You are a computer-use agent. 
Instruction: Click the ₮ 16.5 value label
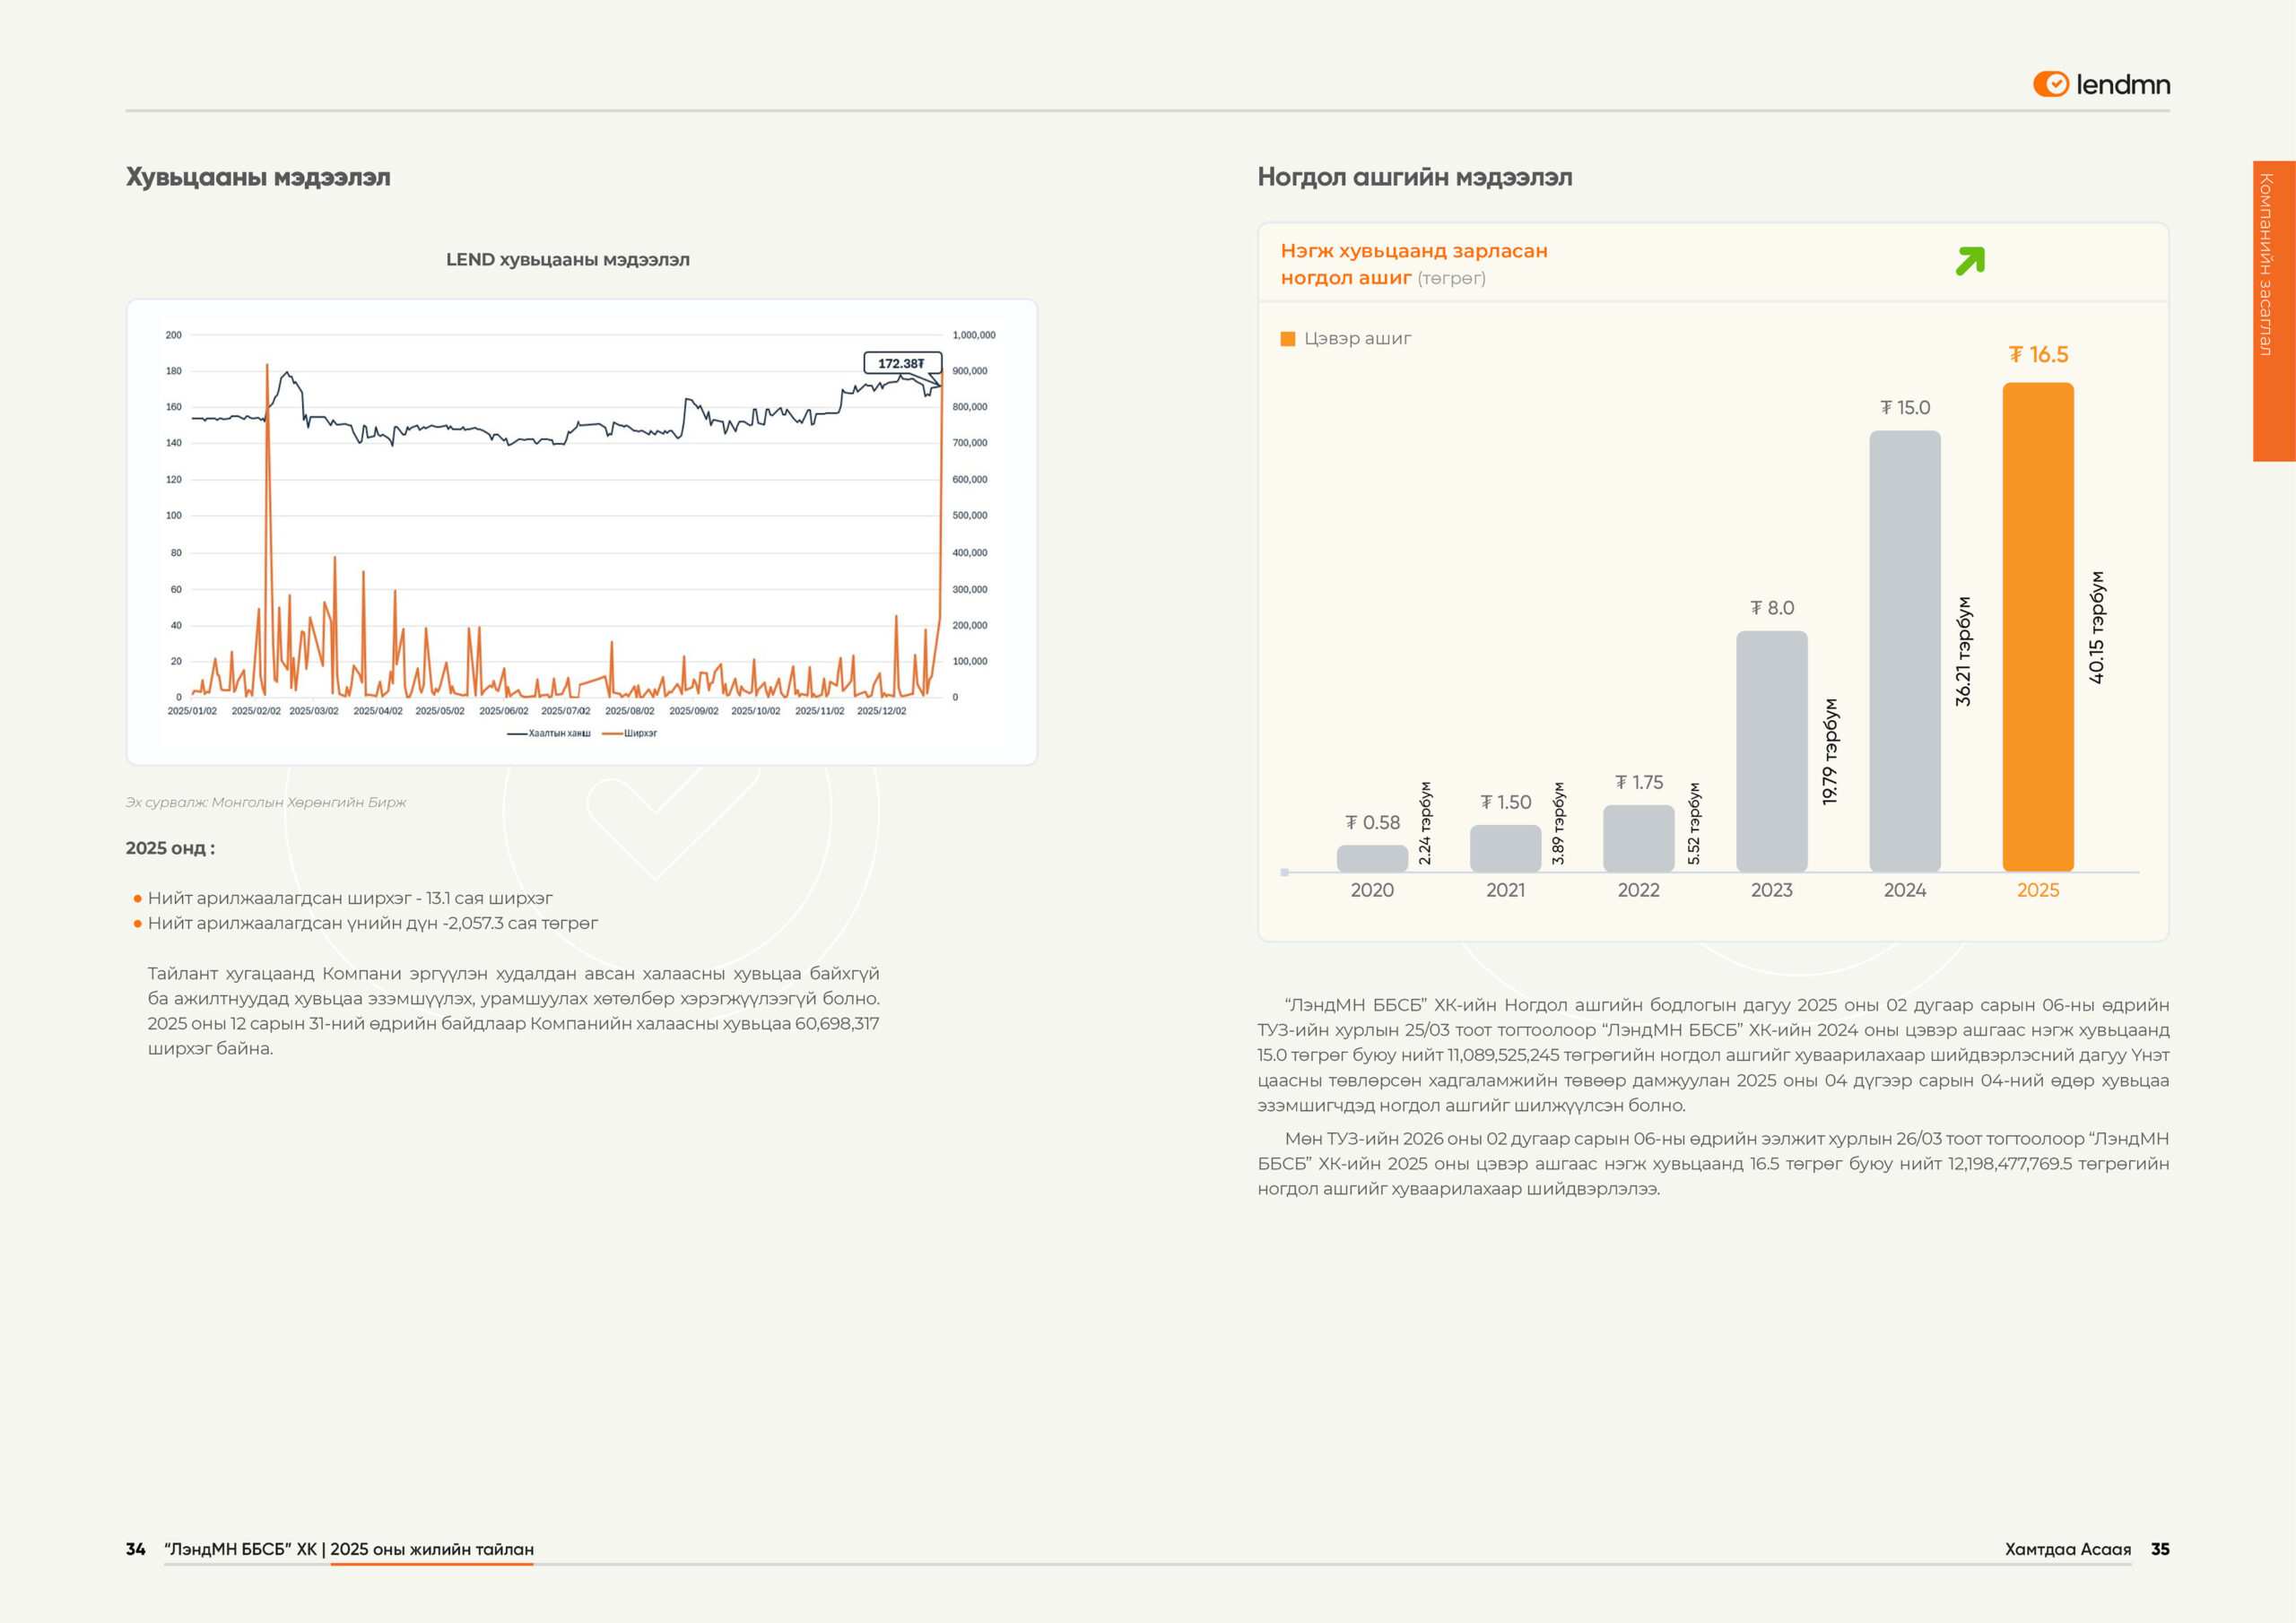(x=2038, y=355)
